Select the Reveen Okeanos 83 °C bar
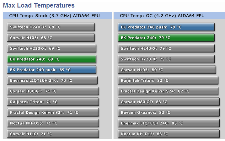Viewport: 225px width, 141px height. click(x=169, y=112)
